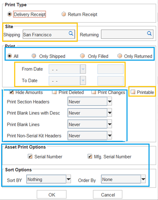Toggle the Hide Amounts checkbox

(x=12, y=92)
